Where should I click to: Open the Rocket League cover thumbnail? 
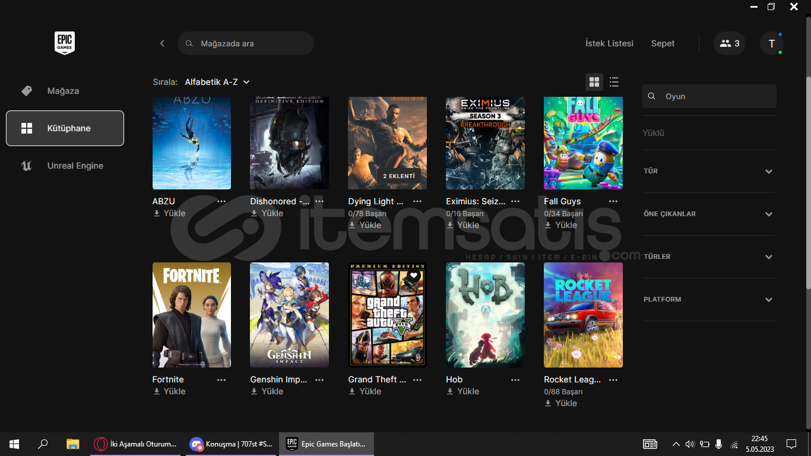tap(583, 315)
